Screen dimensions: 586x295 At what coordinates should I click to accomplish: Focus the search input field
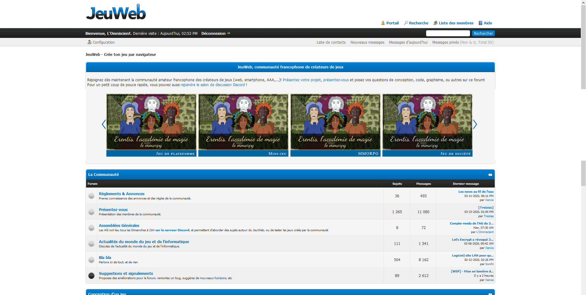(x=448, y=33)
